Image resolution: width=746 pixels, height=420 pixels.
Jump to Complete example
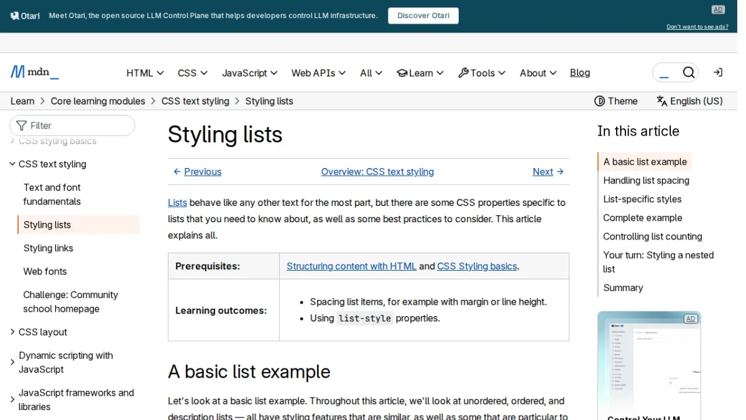point(642,218)
